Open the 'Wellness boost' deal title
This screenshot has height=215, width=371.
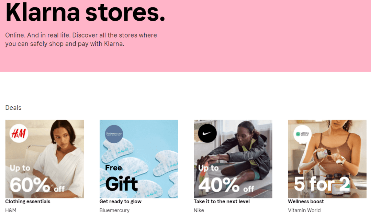[x=306, y=202]
